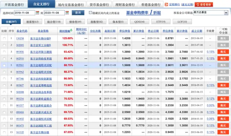This screenshot has height=136, width=231.
Task: Open fund 易方达军工分级B link
Action: pyautogui.click(x=40, y=45)
